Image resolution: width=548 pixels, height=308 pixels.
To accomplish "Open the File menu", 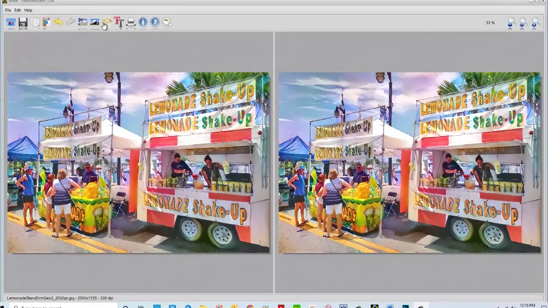I will click(x=8, y=10).
